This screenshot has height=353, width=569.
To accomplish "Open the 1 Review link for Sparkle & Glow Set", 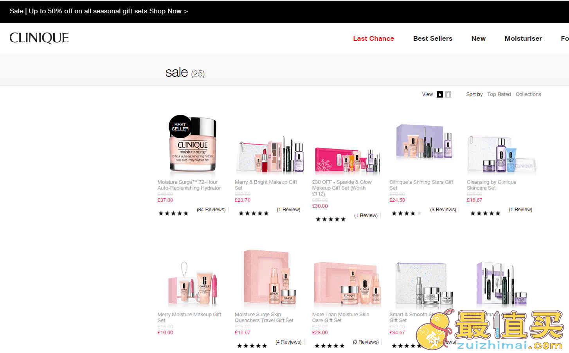I will [366, 215].
